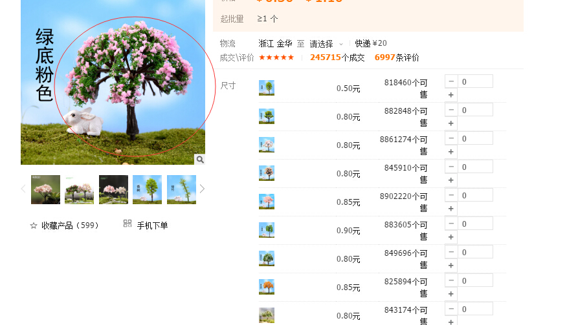Open 245715 个成交 transaction link

pyautogui.click(x=337, y=58)
